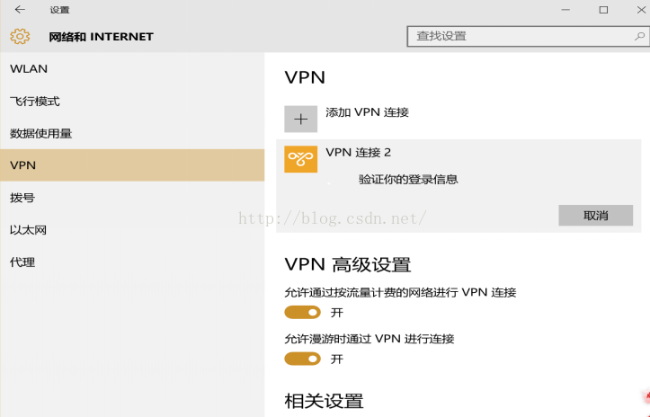Click the settings gear icon

pos(20,37)
